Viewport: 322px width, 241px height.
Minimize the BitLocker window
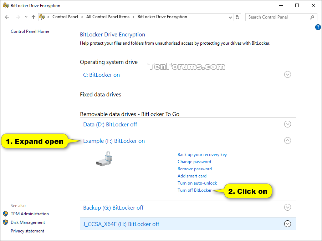pyautogui.click(x=281, y=6)
